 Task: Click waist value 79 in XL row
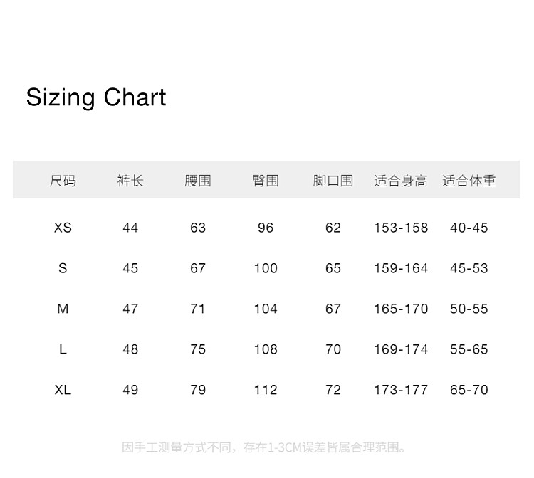(198, 390)
